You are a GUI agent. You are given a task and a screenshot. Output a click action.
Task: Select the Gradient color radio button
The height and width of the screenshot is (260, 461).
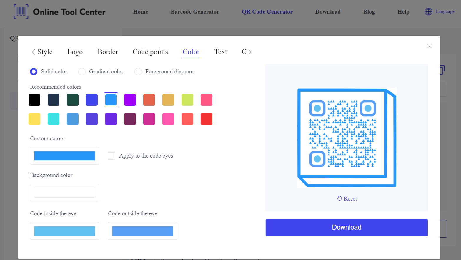tap(82, 72)
